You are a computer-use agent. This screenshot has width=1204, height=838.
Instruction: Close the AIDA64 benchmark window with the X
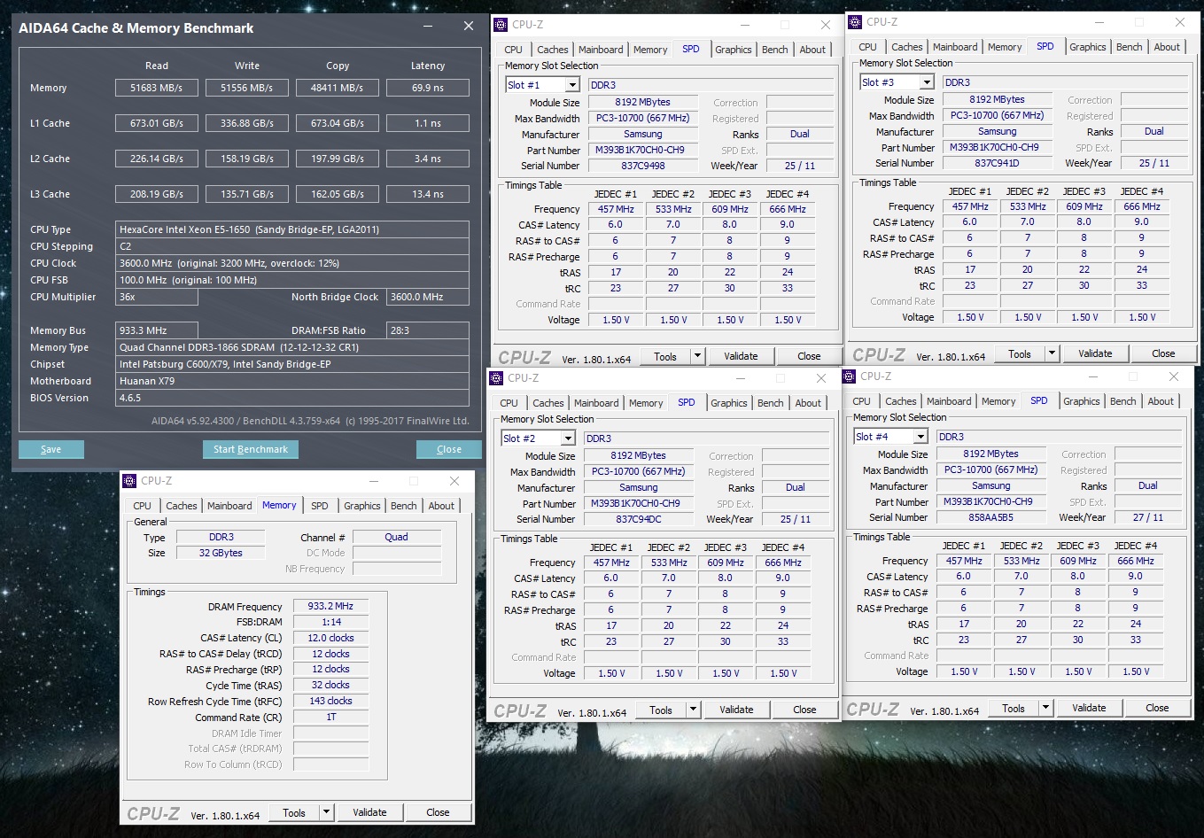click(x=469, y=27)
